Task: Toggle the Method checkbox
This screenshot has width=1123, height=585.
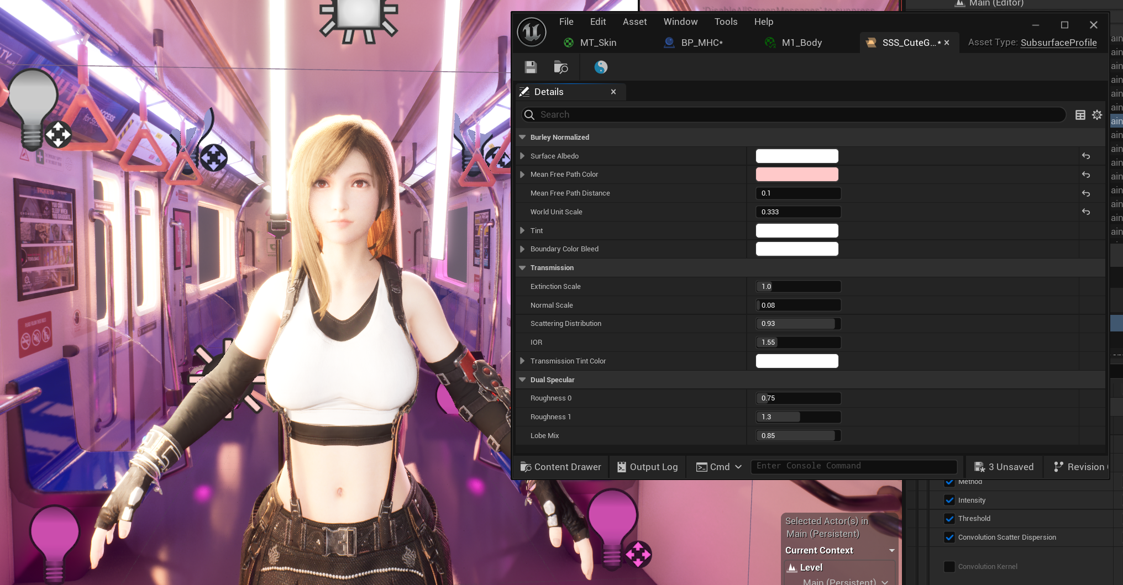Action: pyautogui.click(x=949, y=482)
